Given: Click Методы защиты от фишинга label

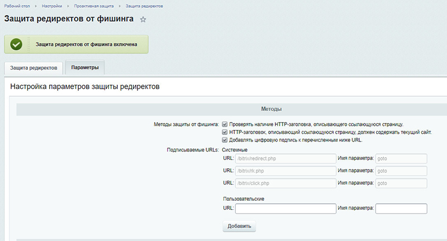Looking at the screenshot, I should 187,124.
